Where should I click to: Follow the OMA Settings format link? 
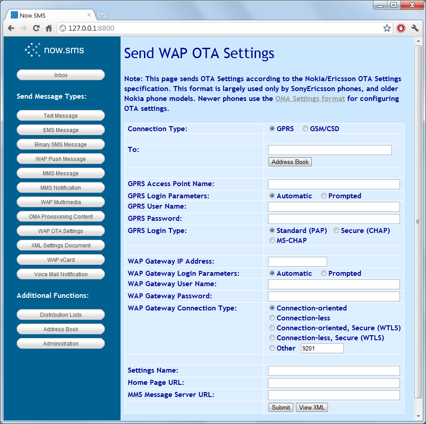(310, 99)
